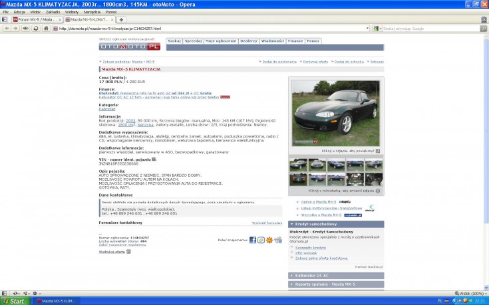Open a new tab with the plus button
489x305 pixels.
click(x=121, y=20)
